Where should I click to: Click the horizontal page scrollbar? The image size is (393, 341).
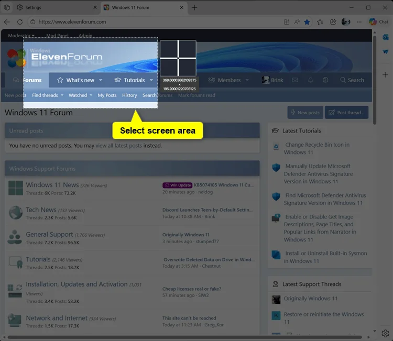point(184,337)
